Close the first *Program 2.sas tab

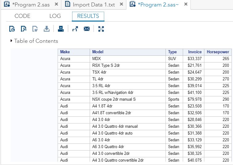coord(56,4)
